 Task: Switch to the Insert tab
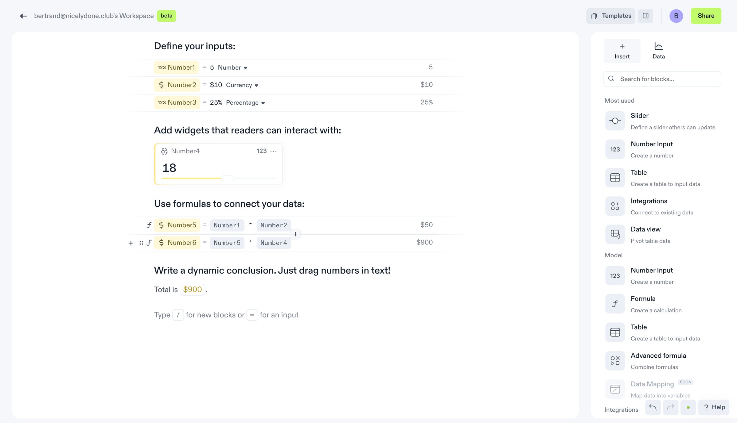pyautogui.click(x=622, y=51)
